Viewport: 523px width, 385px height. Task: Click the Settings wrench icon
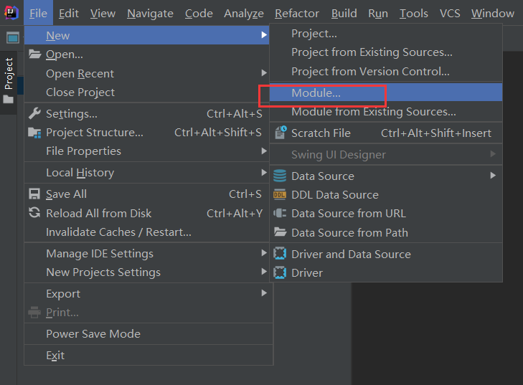34,113
